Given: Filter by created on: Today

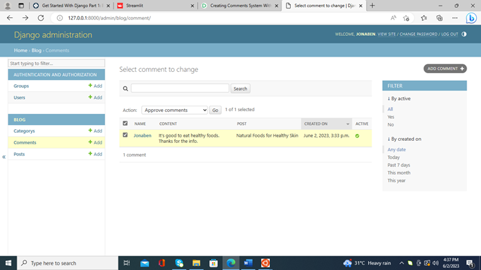Looking at the screenshot, I should click(393, 157).
